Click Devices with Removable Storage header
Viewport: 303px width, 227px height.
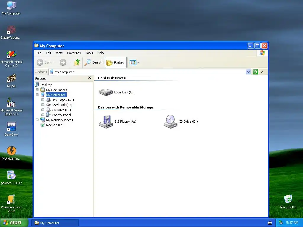(x=125, y=107)
